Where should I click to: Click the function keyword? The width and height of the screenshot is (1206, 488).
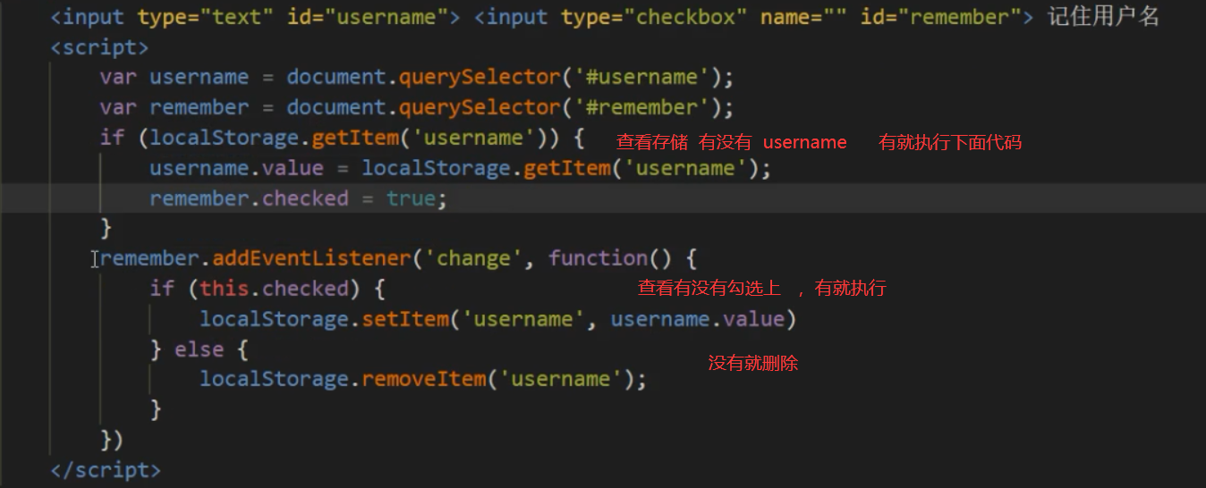pos(598,258)
